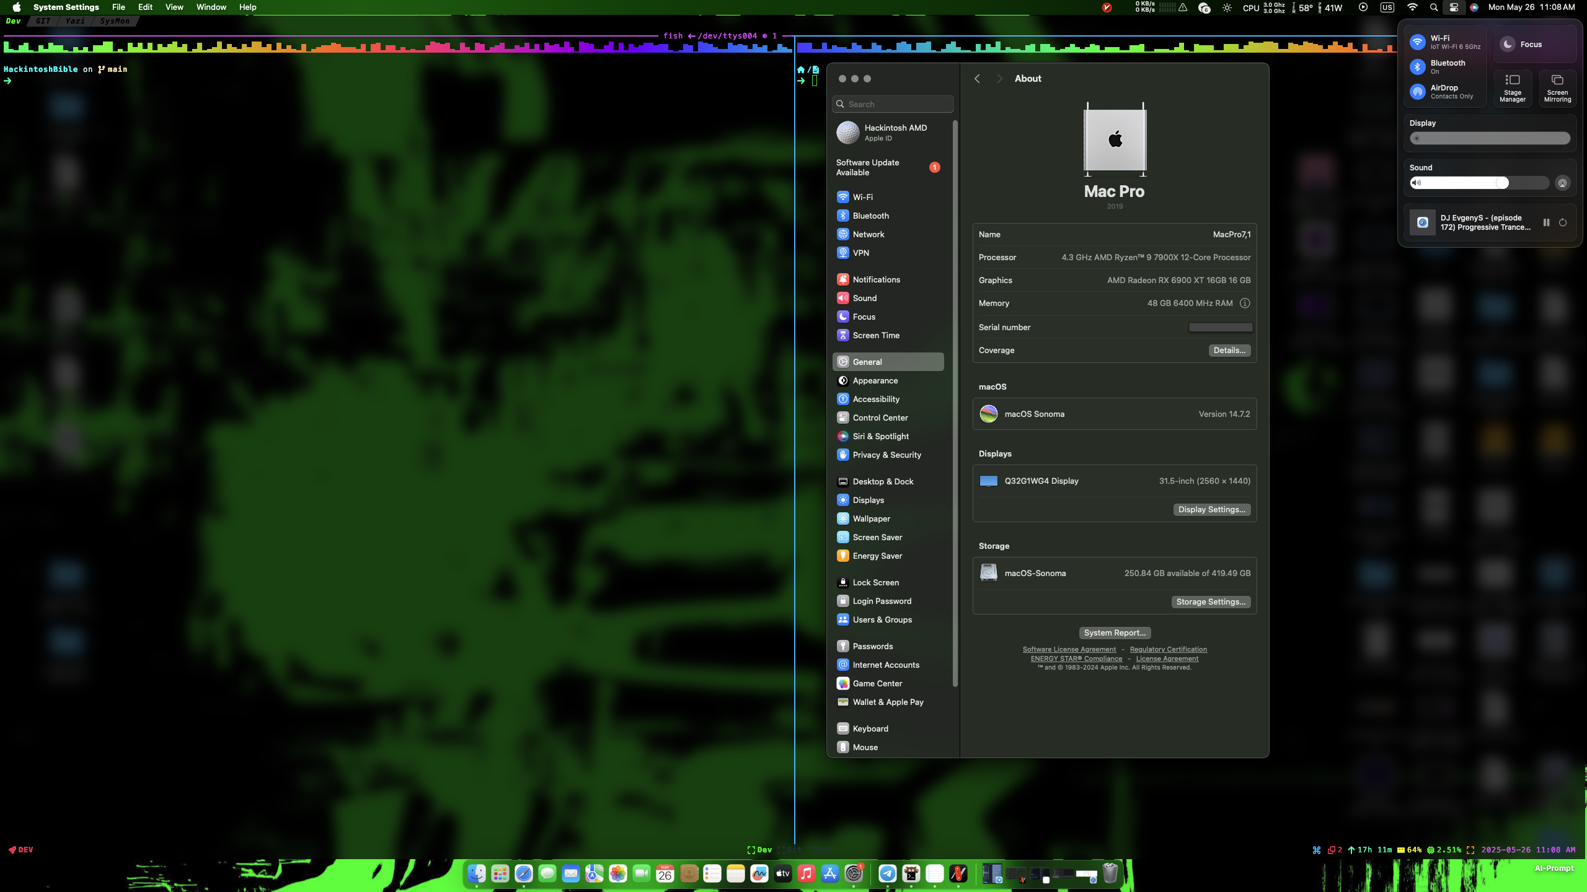
Task: Click the System Report button
Action: pyautogui.click(x=1114, y=632)
